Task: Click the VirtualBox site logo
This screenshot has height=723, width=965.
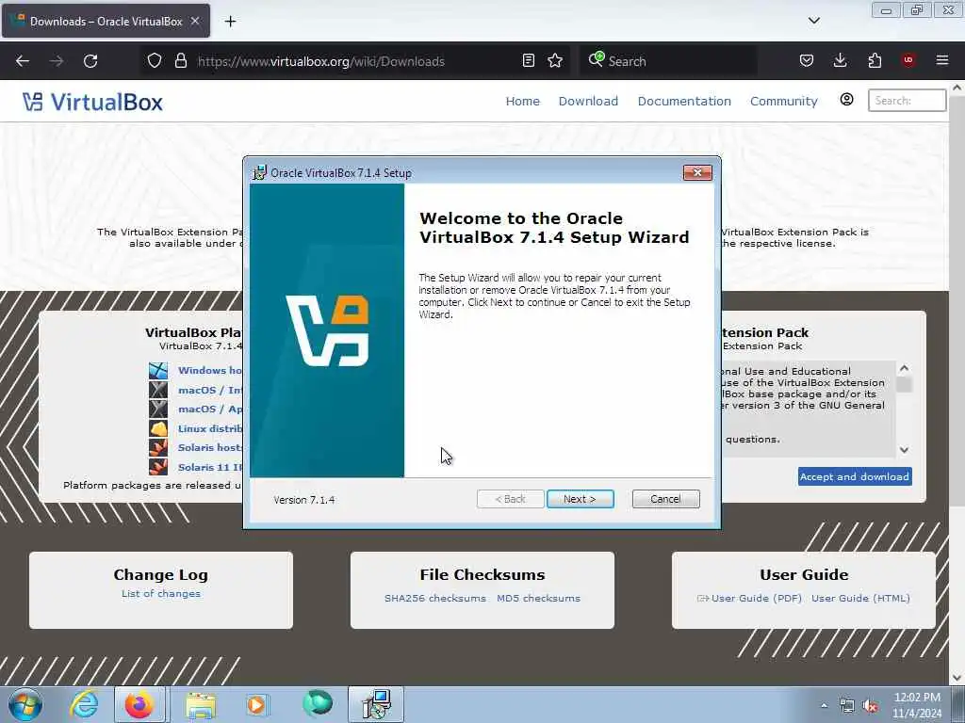Action: coord(93,102)
